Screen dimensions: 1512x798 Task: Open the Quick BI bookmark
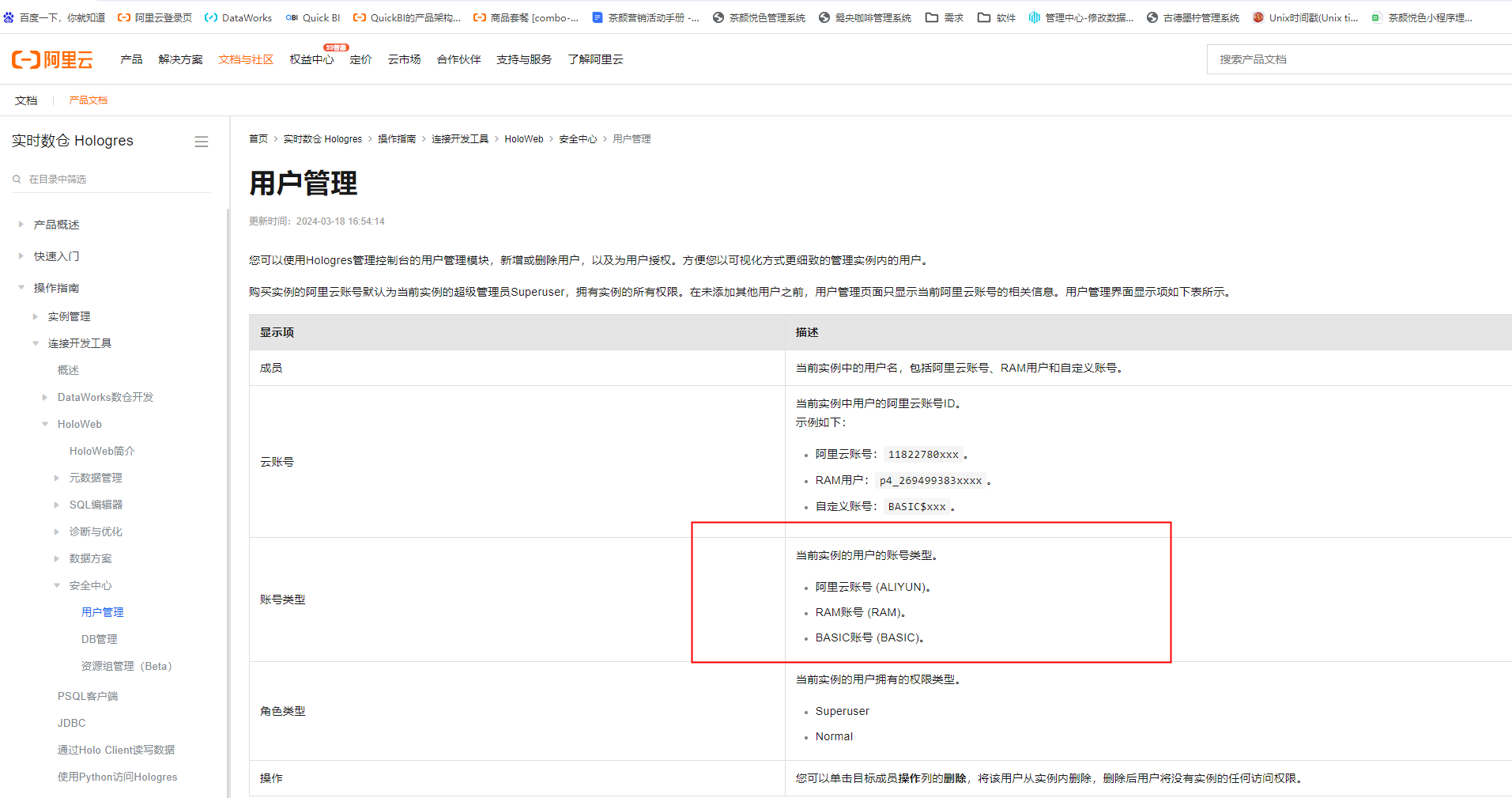coord(313,17)
